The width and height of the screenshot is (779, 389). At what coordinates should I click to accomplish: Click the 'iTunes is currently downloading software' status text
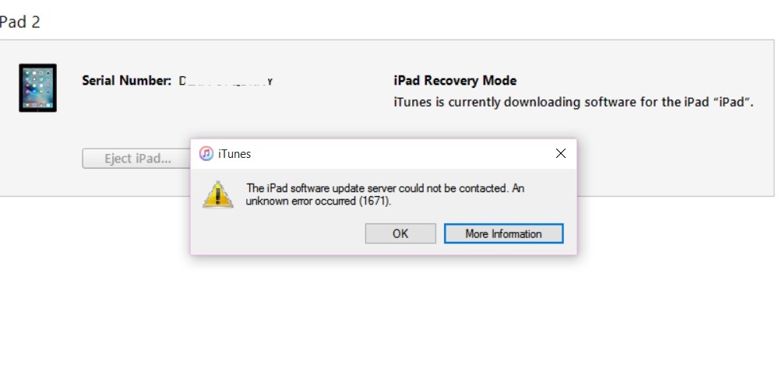pyautogui.click(x=573, y=103)
